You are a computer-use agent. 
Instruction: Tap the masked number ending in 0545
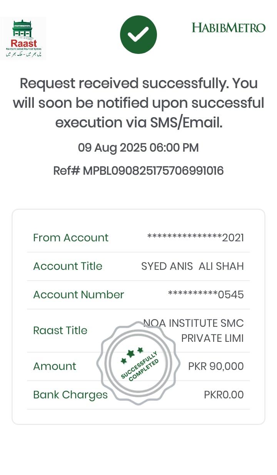(206, 294)
